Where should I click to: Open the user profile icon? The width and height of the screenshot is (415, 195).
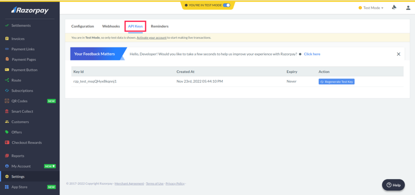pyautogui.click(x=408, y=8)
